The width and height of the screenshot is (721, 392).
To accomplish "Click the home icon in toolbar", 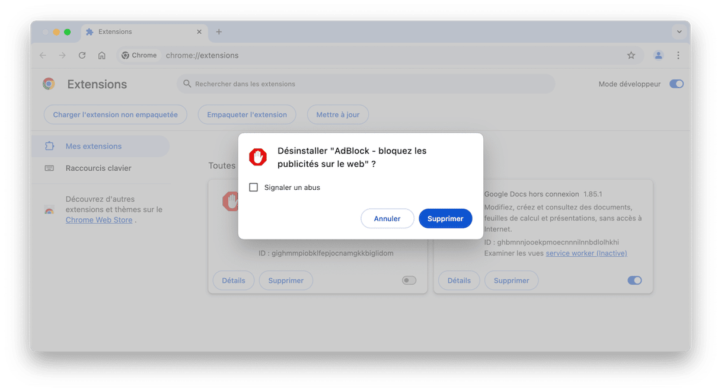I will point(102,55).
